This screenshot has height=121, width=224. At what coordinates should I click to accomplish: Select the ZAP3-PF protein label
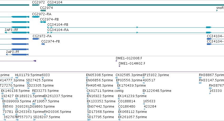(13, 52)
